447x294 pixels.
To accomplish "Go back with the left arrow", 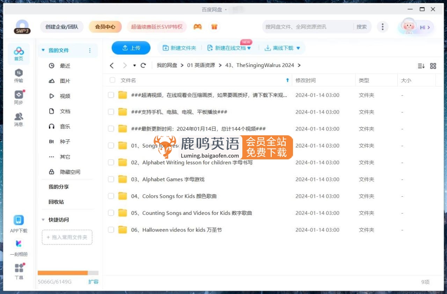I will pyautogui.click(x=112, y=66).
